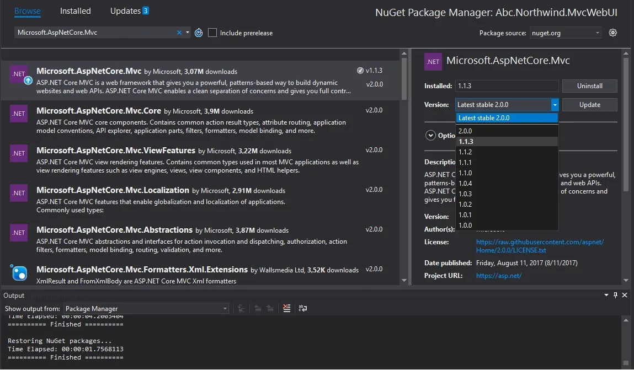Click the Clear All icon in Output toolbar
This screenshot has height=370, width=634.
286,308
